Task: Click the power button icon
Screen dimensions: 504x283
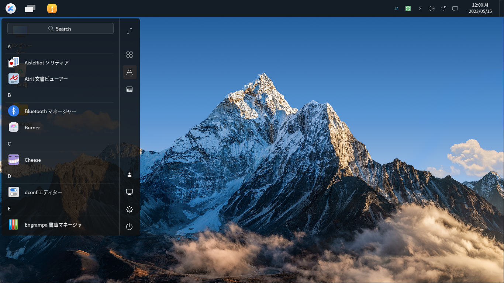Action: pos(130,227)
